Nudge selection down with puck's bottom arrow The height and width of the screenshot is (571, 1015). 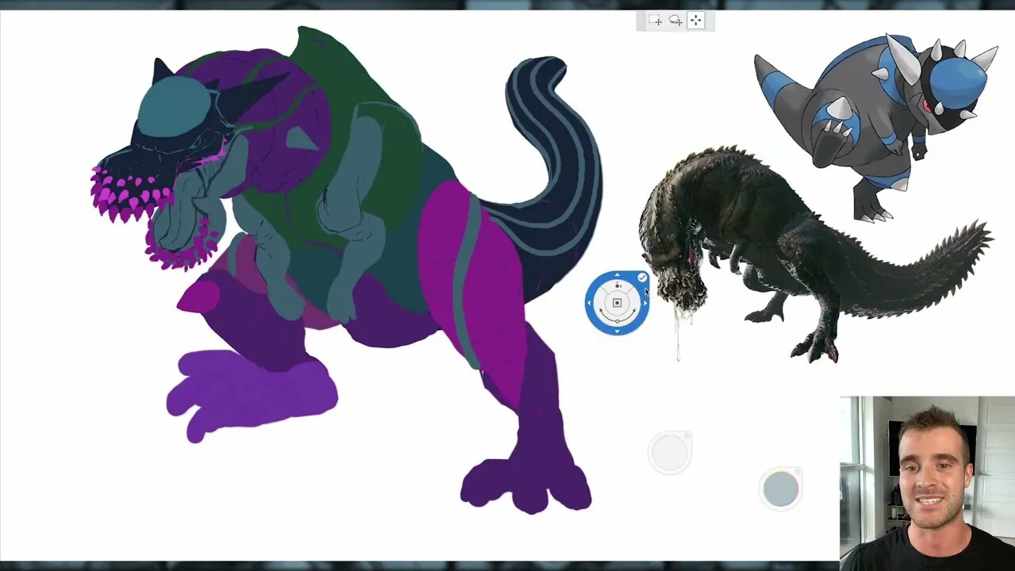pyautogui.click(x=617, y=331)
